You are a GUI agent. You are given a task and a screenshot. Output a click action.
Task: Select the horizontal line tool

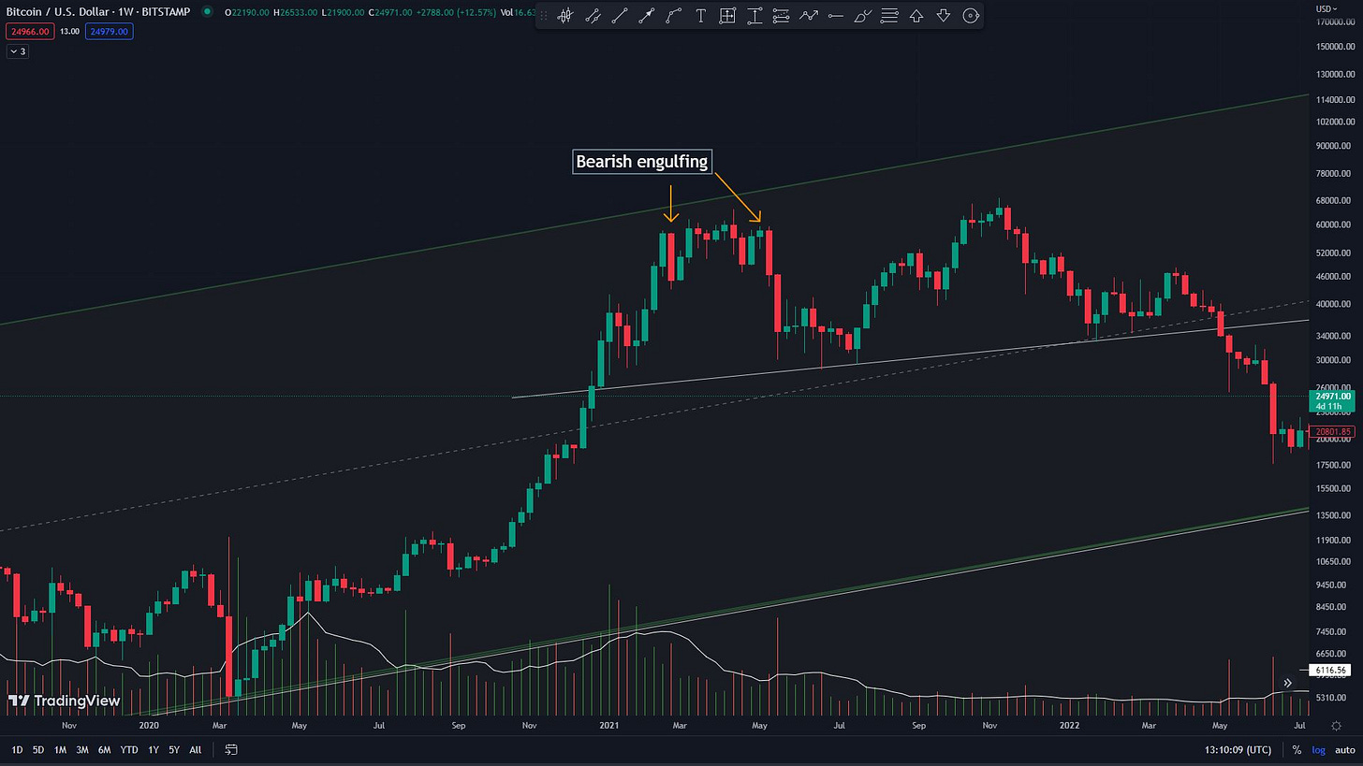(x=836, y=16)
